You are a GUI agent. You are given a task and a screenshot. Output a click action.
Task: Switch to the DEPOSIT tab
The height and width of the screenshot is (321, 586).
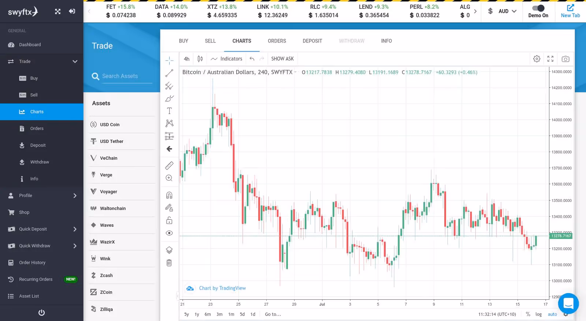[312, 41]
